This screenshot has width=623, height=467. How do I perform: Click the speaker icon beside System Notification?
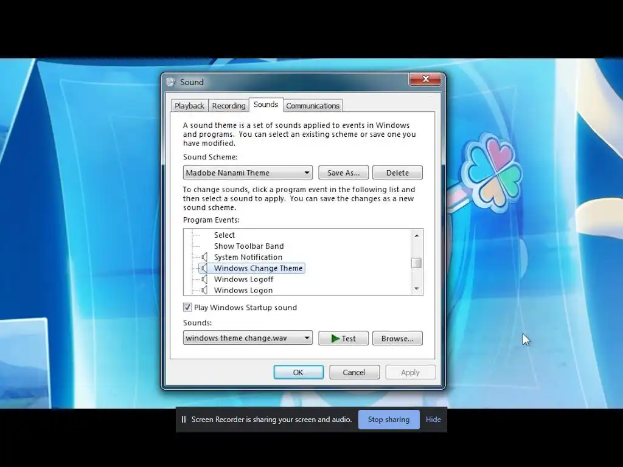(x=204, y=257)
